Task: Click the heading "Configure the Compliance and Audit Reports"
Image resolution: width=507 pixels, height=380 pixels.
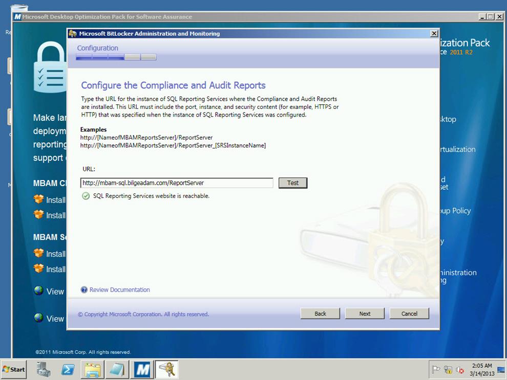Action: (173, 85)
